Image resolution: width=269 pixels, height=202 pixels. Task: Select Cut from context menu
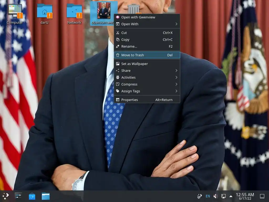pos(147,33)
